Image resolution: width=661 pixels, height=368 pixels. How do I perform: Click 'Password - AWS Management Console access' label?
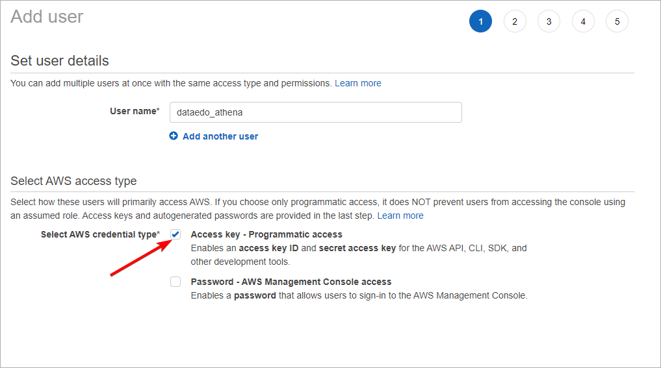[291, 282]
